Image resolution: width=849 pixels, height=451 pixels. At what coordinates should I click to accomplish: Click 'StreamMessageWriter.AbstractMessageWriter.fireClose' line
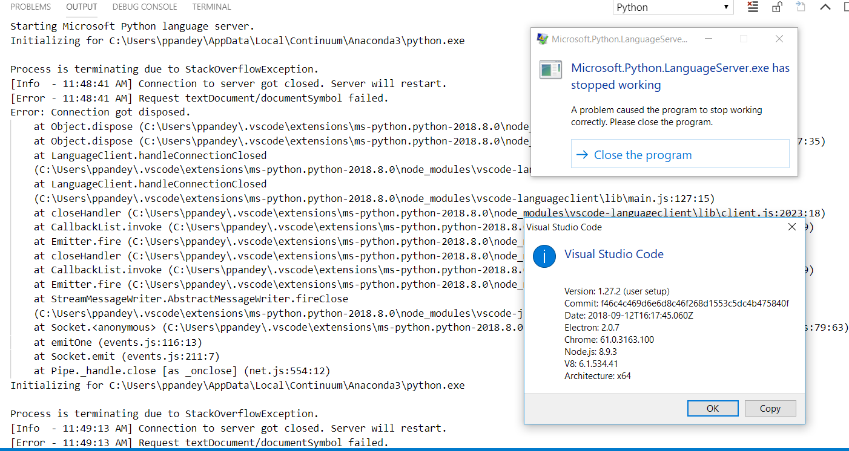(x=191, y=299)
